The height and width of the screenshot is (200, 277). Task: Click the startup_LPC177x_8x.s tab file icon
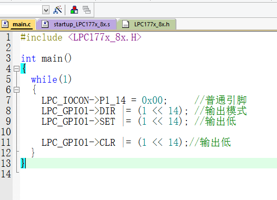[45, 24]
